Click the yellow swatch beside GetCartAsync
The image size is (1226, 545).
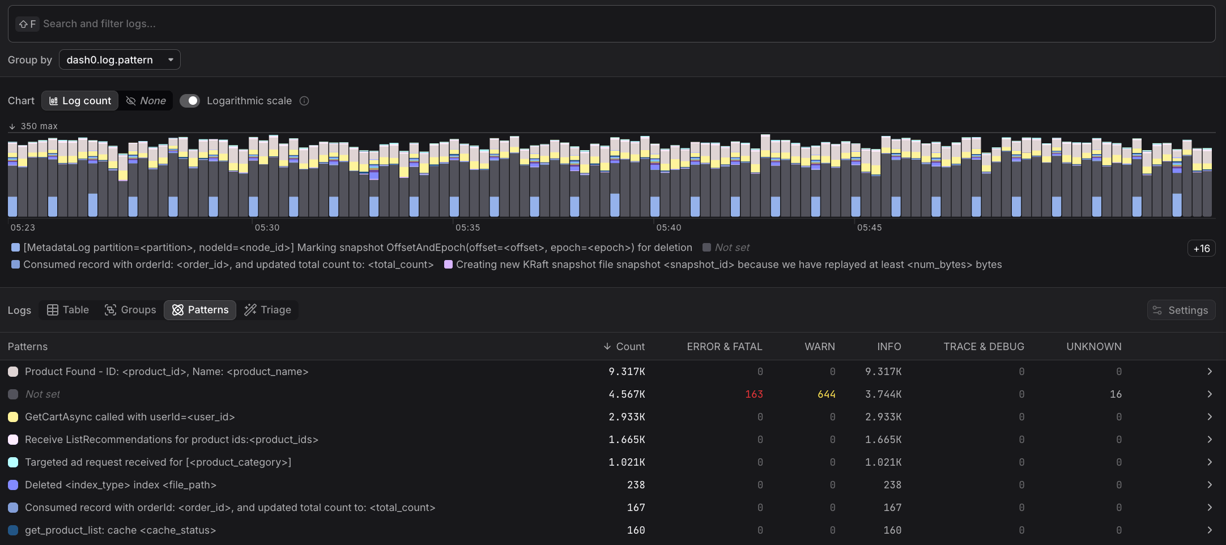(13, 416)
